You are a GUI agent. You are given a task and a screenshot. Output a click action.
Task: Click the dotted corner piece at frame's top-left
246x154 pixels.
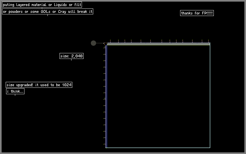pos(105,44)
